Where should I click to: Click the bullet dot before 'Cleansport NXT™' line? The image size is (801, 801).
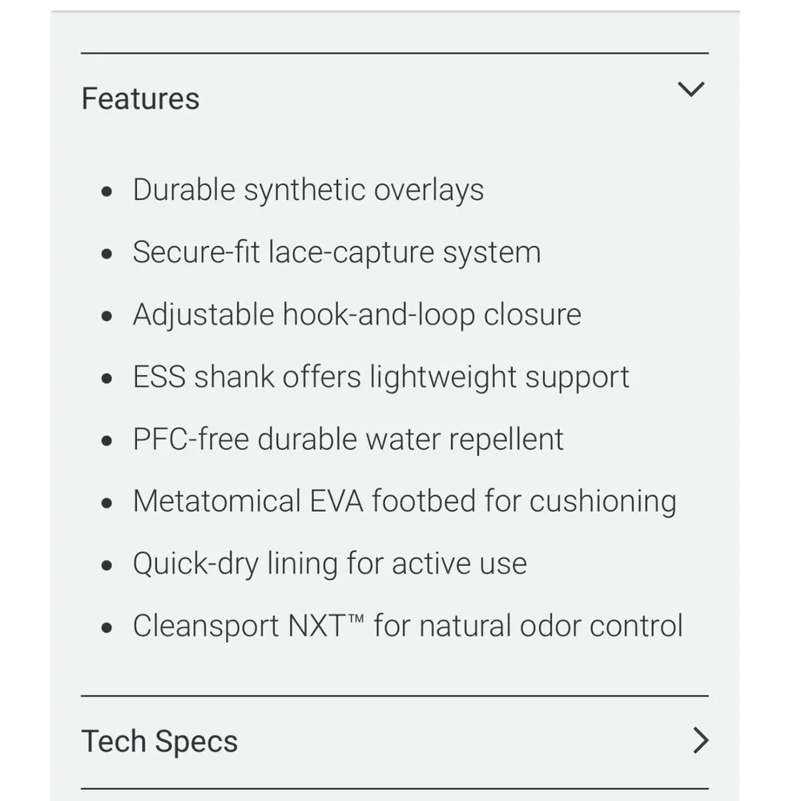(107, 628)
